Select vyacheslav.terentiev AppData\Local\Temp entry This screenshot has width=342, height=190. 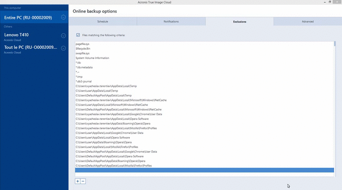204,86
